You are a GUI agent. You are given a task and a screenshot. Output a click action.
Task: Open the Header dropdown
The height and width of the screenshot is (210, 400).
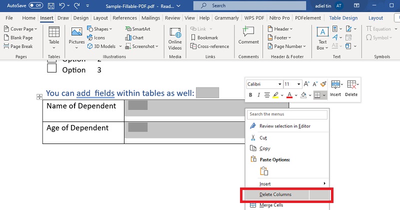tap(280, 29)
